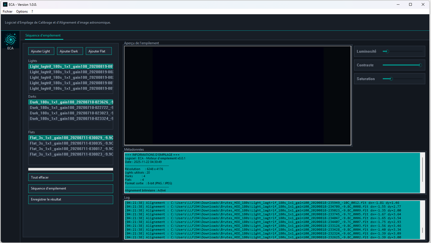Click Enregistrer le résultat button
This screenshot has width=431, height=243.
click(71, 200)
